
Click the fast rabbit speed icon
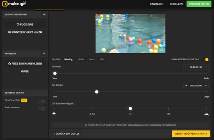click(x=207, y=114)
